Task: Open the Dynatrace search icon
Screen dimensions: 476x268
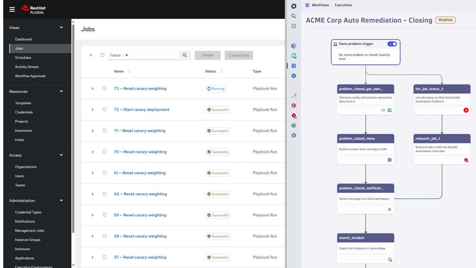Action: 293,16
